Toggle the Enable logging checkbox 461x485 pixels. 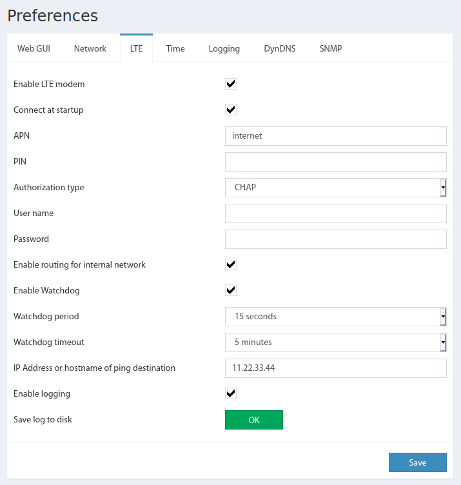point(230,393)
